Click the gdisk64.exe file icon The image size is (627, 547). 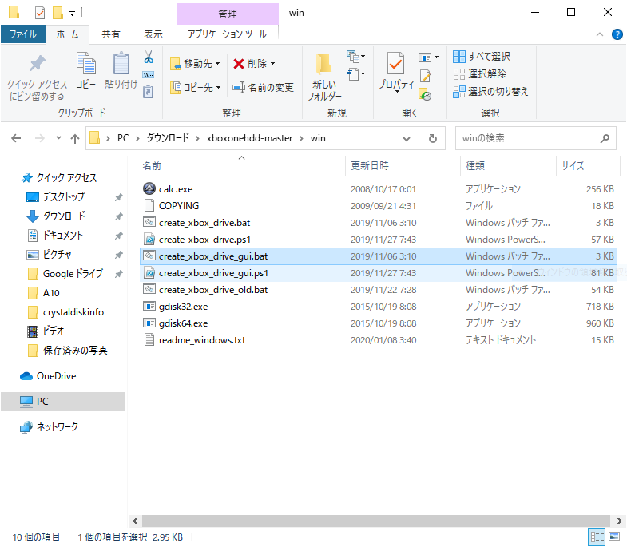[149, 323]
